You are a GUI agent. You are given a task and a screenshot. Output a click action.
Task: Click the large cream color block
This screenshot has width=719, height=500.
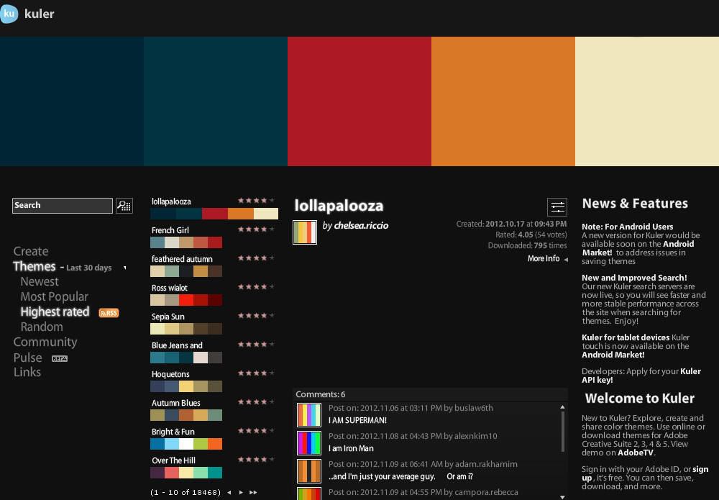647,101
